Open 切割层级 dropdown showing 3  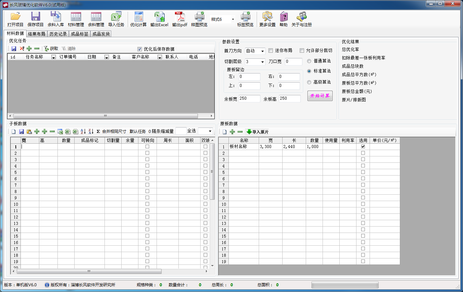tap(262, 62)
